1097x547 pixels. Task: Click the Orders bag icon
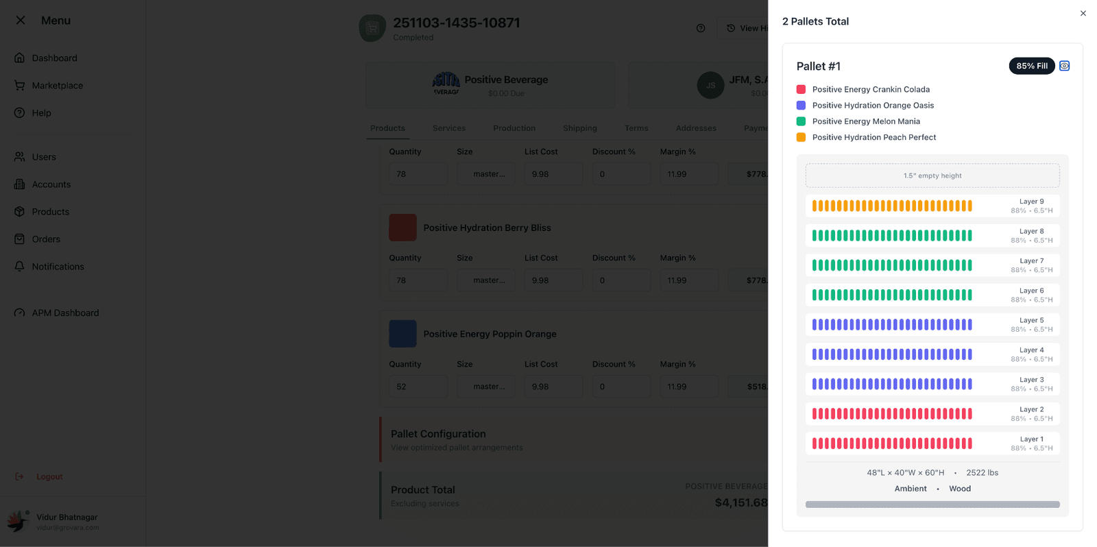coord(19,239)
